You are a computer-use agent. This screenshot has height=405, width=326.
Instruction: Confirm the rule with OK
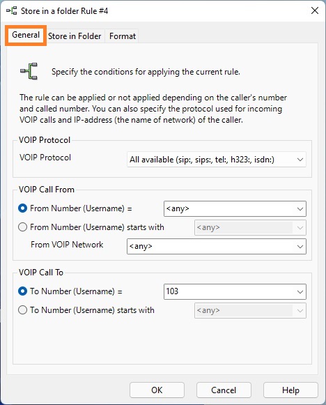157,390
